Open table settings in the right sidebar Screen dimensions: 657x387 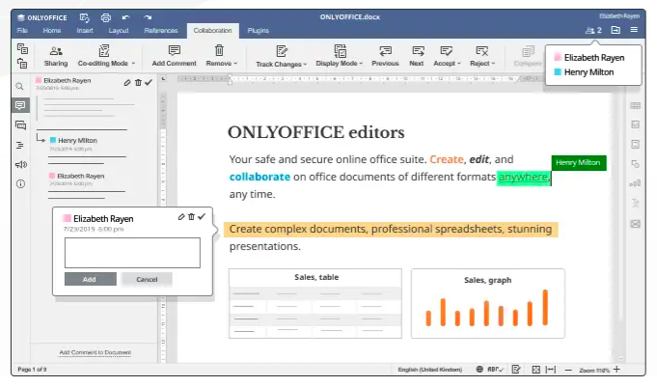(x=635, y=105)
